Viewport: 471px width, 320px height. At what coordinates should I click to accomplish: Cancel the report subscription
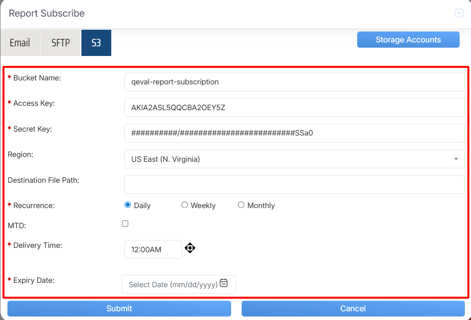coord(353,309)
